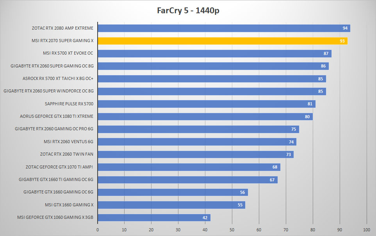The image size is (376, 236).
Task: Click ZOTAC GEFORCE GTX 1070 TI AMP! label
Action: coord(59,167)
